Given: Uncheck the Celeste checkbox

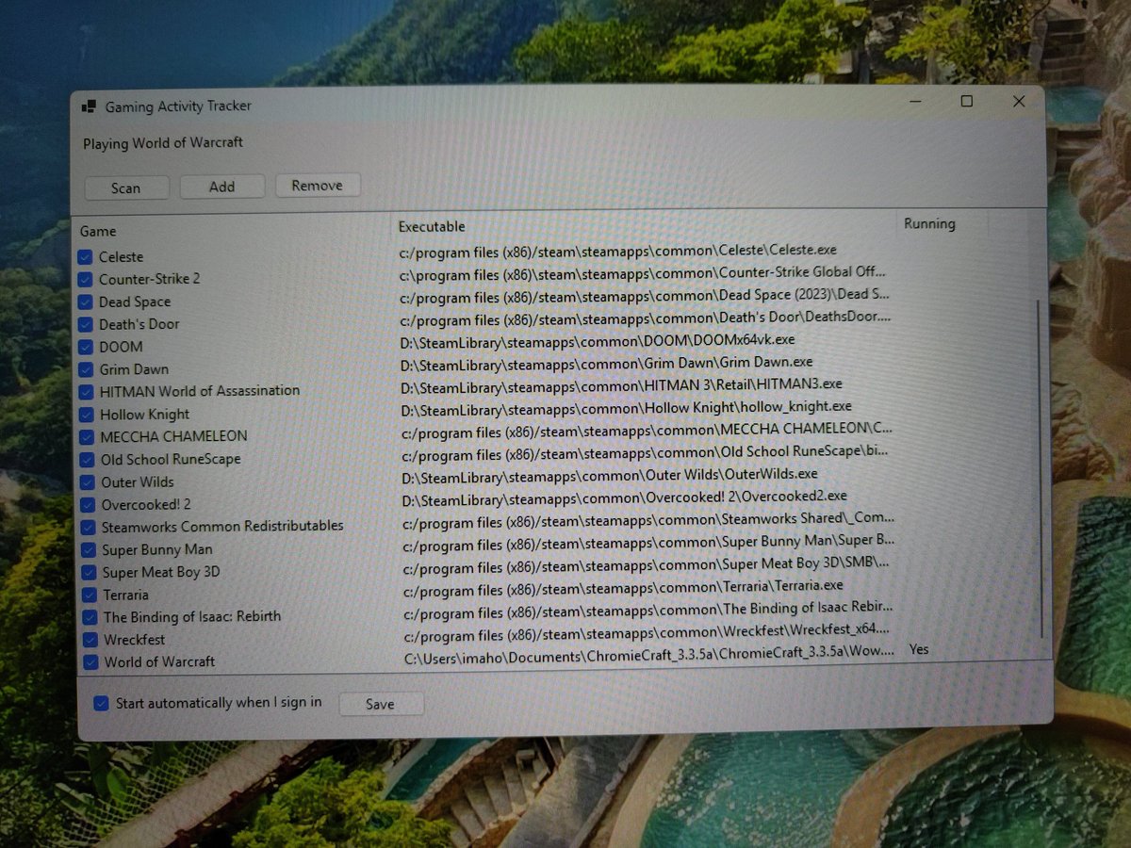Looking at the screenshot, I should 85,256.
